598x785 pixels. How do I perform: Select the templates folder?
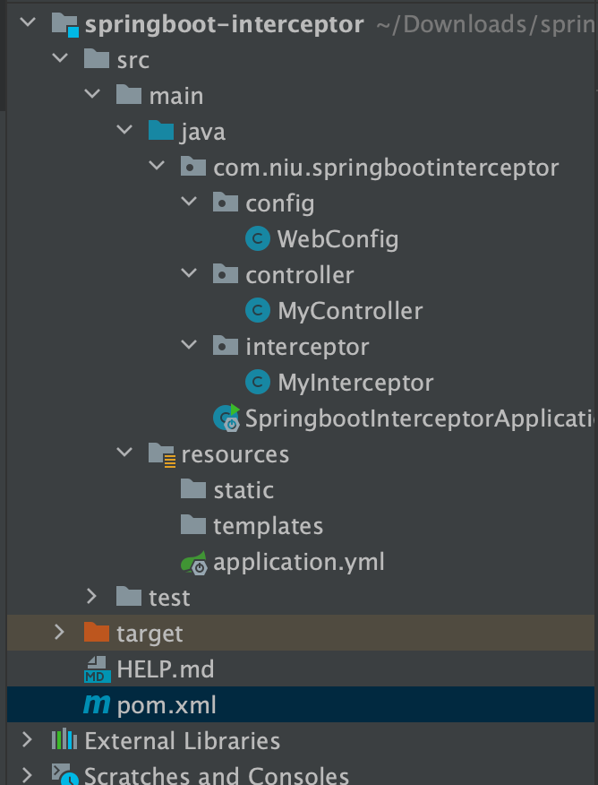pos(267,526)
